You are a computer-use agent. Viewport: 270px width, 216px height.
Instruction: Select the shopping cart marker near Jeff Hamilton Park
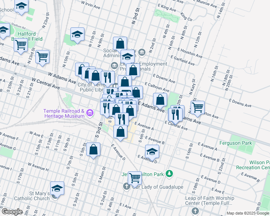click(x=135, y=177)
